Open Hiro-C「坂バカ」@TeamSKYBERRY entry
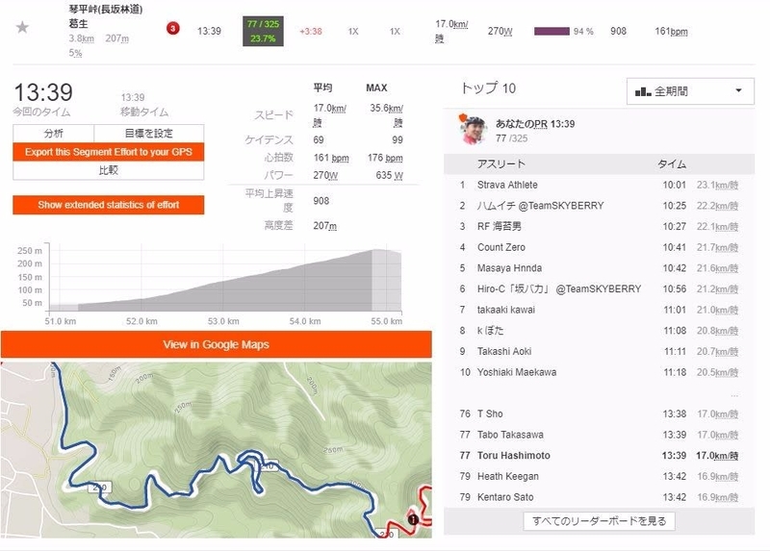Image resolution: width=770 pixels, height=551 pixels. pyautogui.click(x=559, y=288)
